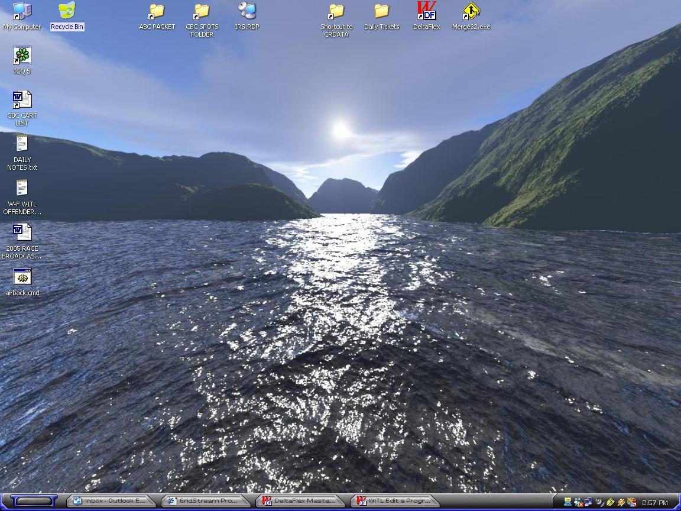The image size is (681, 511).
Task: Select the CBC CART LIST Word document
Action: click(22, 100)
